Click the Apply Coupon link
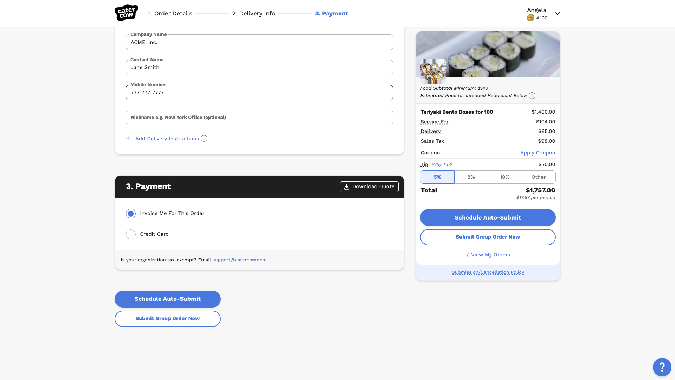 tap(538, 153)
